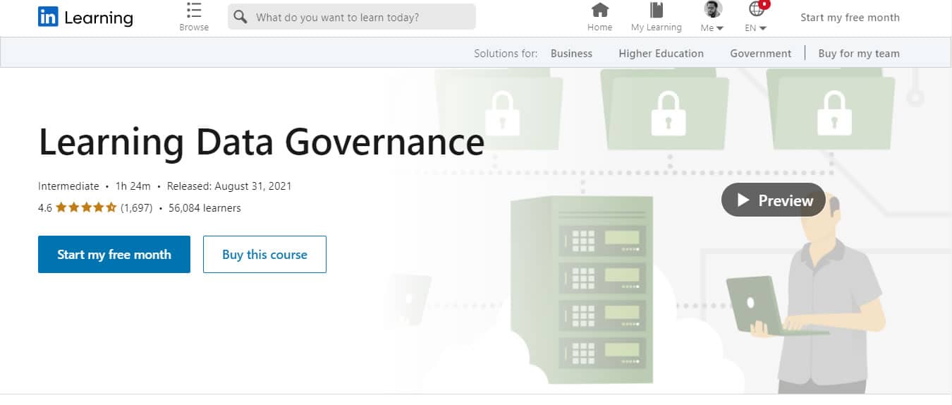Open the Government solutions link
The height and width of the screenshot is (405, 952).
point(760,54)
